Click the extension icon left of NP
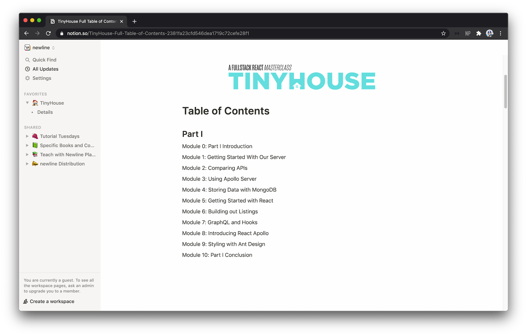The width and height of the screenshot is (527, 336). (457, 33)
